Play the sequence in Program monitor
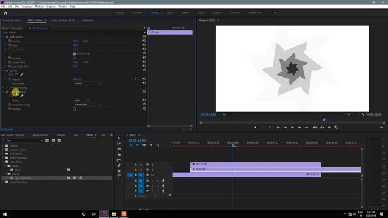 [x=292, y=127]
